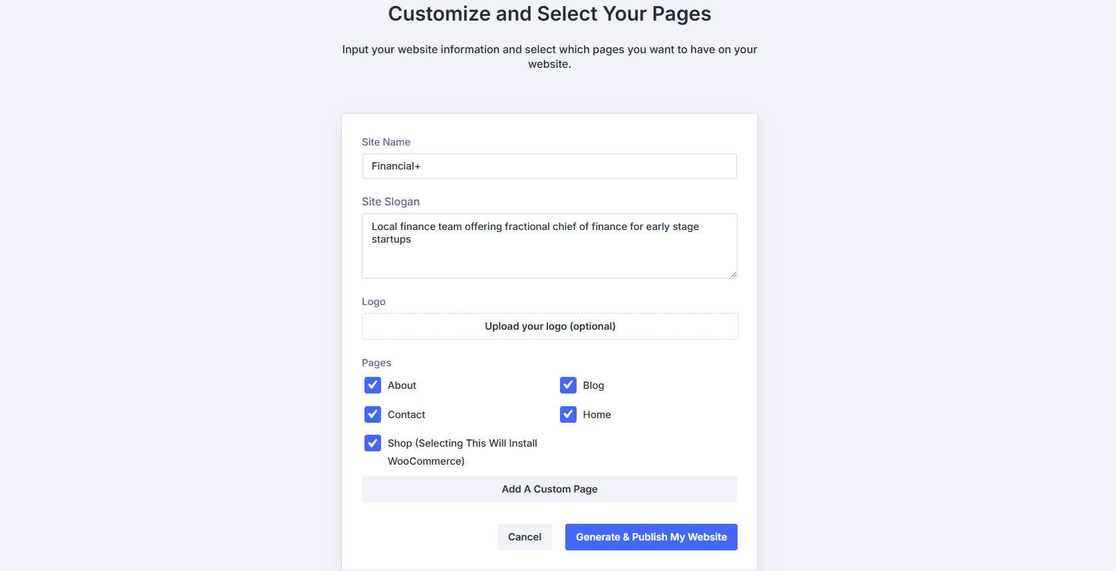This screenshot has width=1116, height=571.
Task: Toggle off the Contact page
Action: pos(372,414)
